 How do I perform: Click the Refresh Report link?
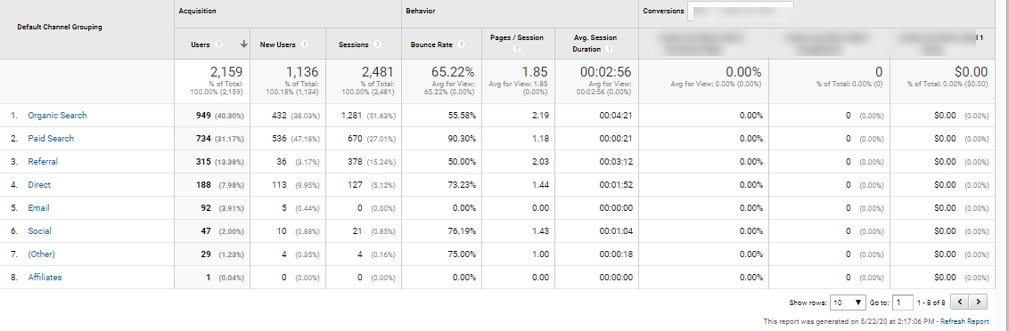click(x=964, y=321)
